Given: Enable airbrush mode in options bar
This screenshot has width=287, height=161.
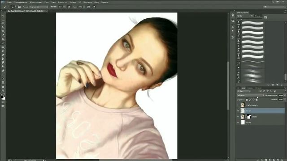Looking at the screenshot, I should 88,7.
